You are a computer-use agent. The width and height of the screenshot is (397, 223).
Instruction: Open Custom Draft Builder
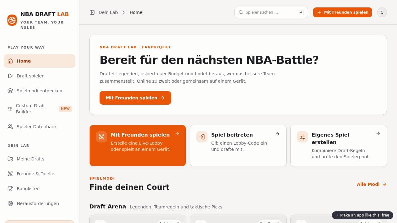coord(39,109)
